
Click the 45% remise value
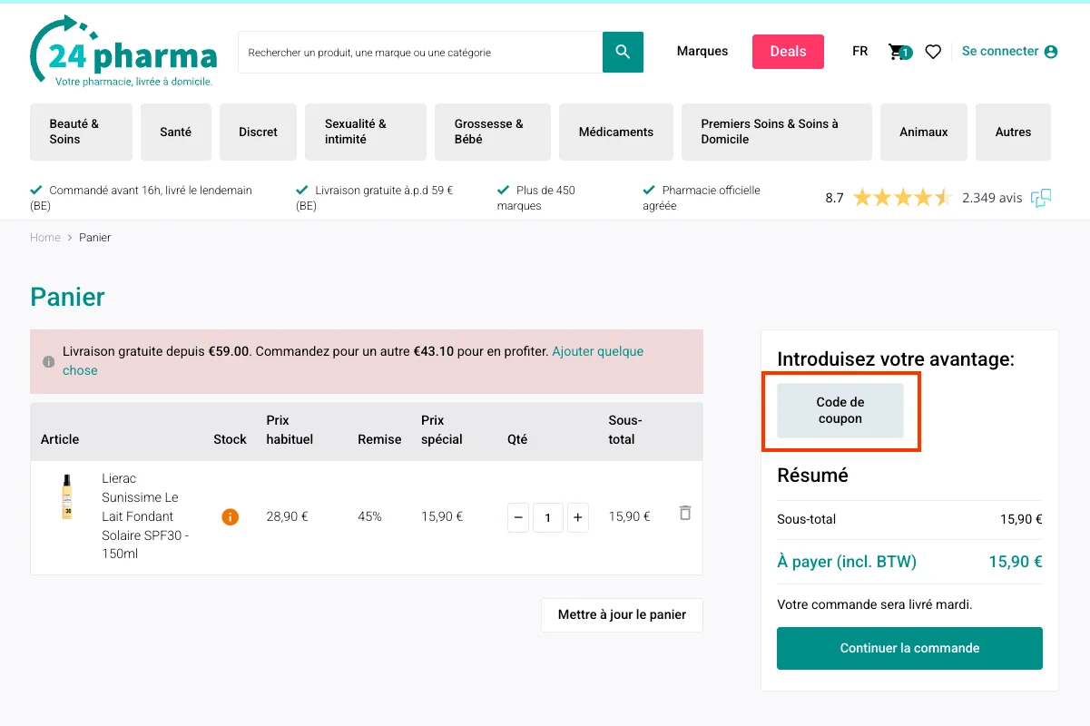click(x=370, y=517)
